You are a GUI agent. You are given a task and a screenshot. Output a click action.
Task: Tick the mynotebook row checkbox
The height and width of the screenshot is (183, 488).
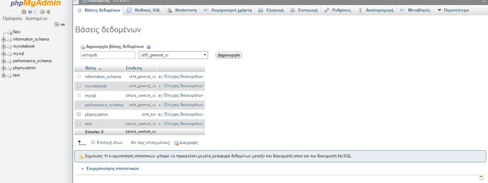click(79, 86)
